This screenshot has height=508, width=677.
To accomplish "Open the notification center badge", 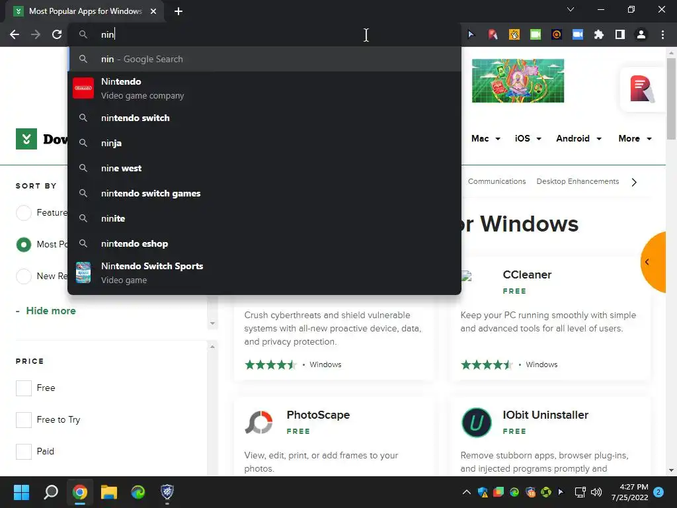I will point(658,492).
